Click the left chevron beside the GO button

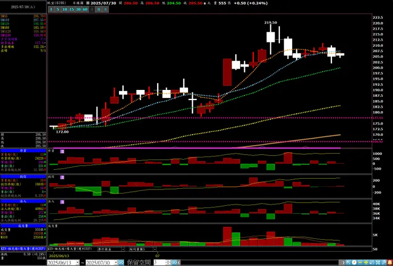[178, 262]
